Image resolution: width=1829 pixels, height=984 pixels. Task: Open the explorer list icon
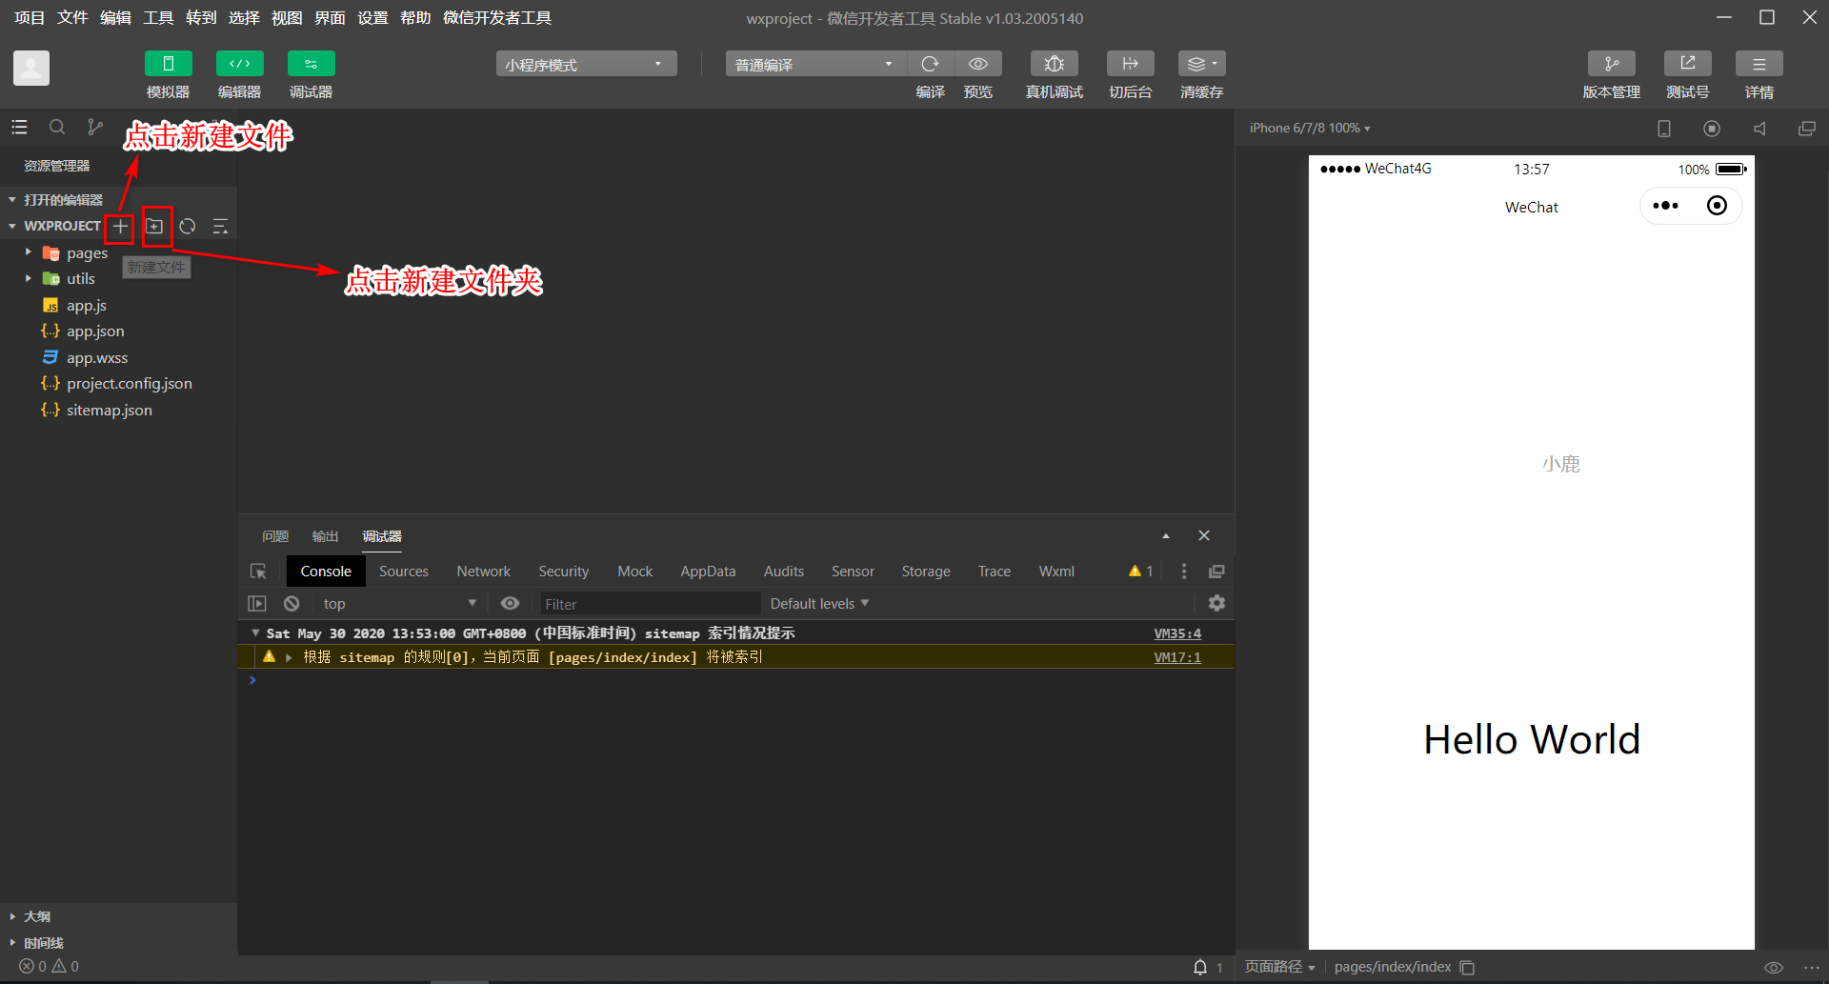point(19,127)
